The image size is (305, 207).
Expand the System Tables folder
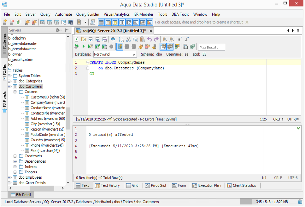coord(9,76)
